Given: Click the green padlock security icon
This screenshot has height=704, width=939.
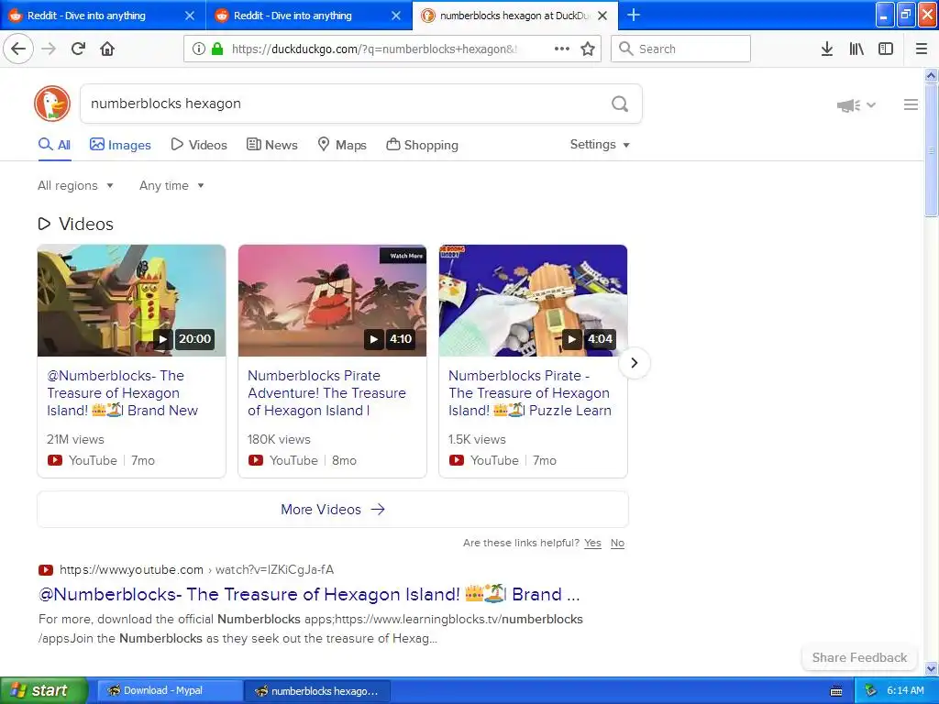Looking at the screenshot, I should point(217,49).
